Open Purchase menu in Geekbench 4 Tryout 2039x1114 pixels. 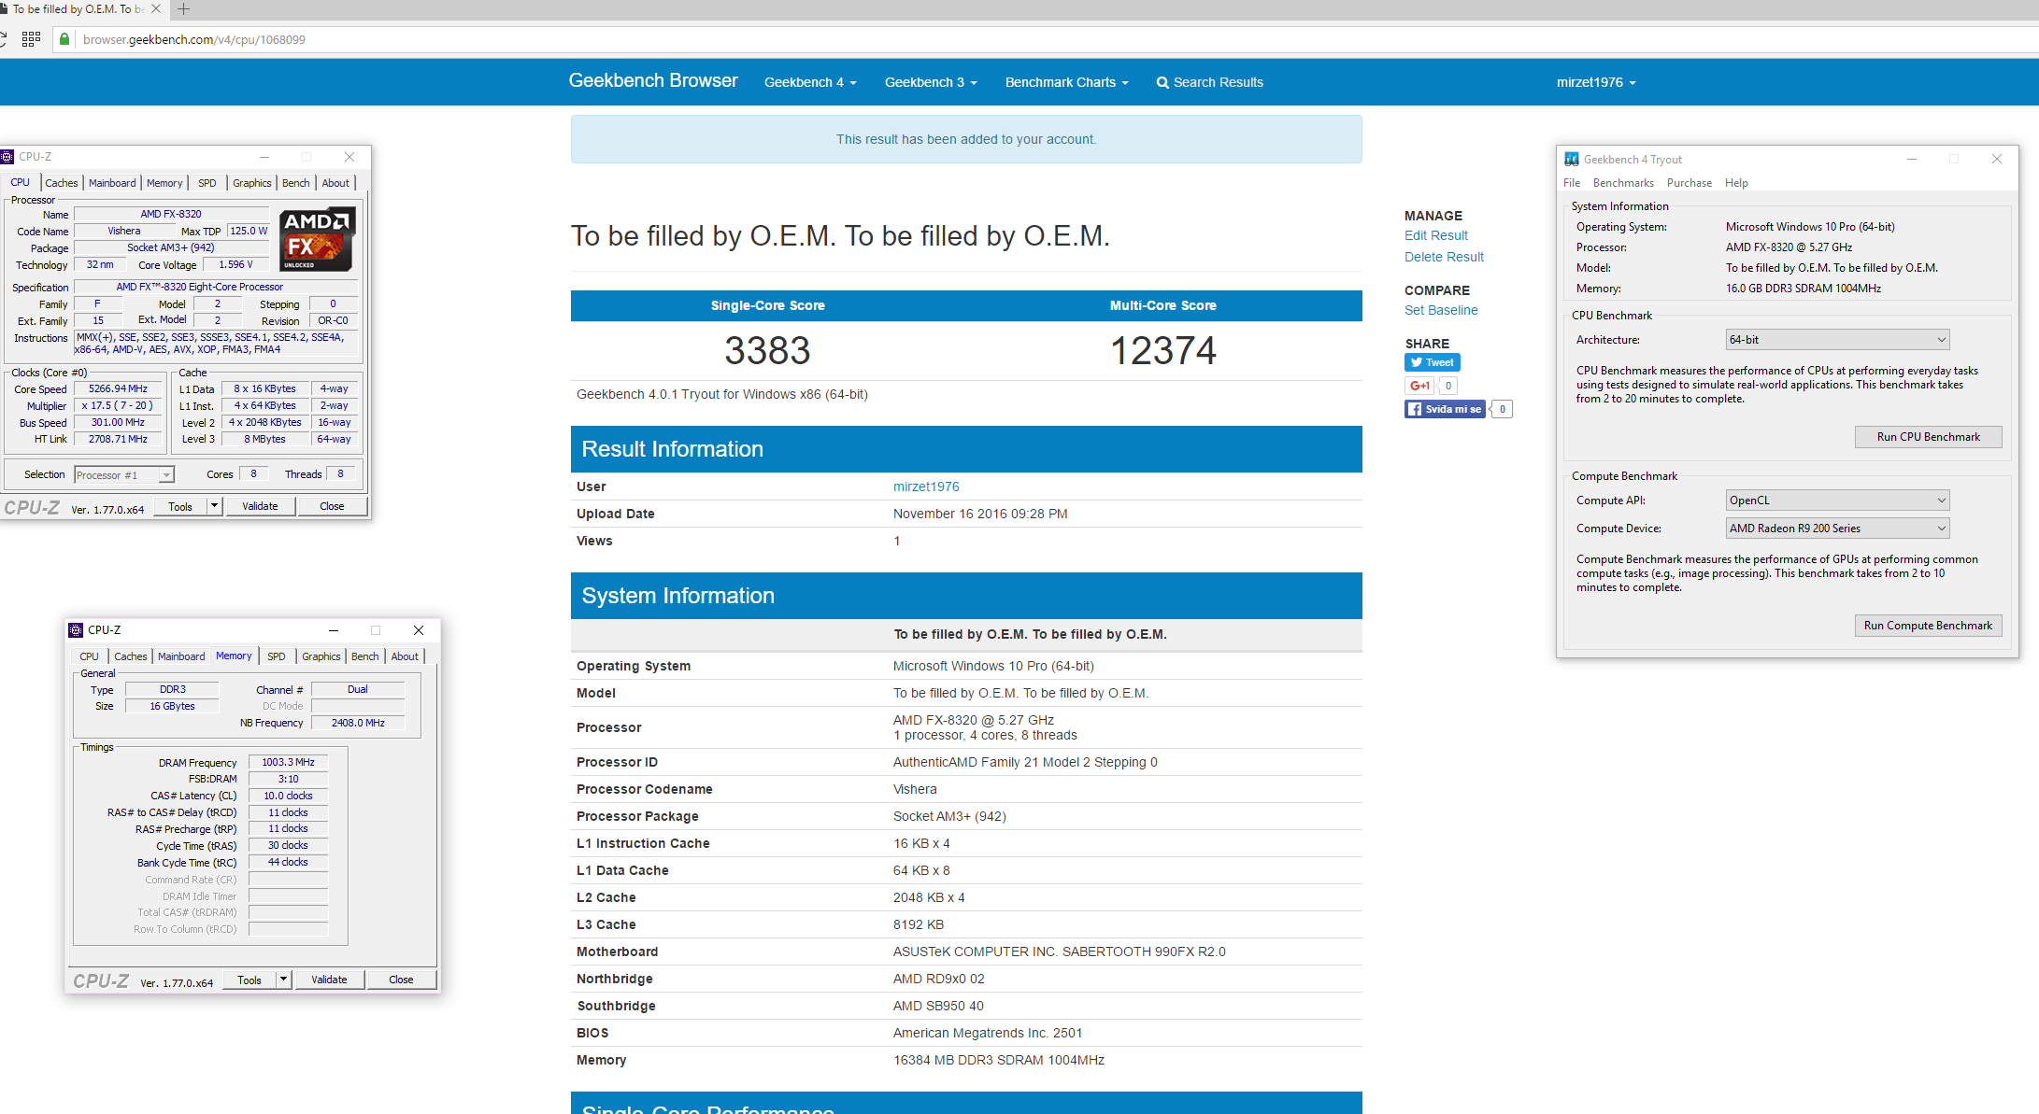tap(1690, 183)
